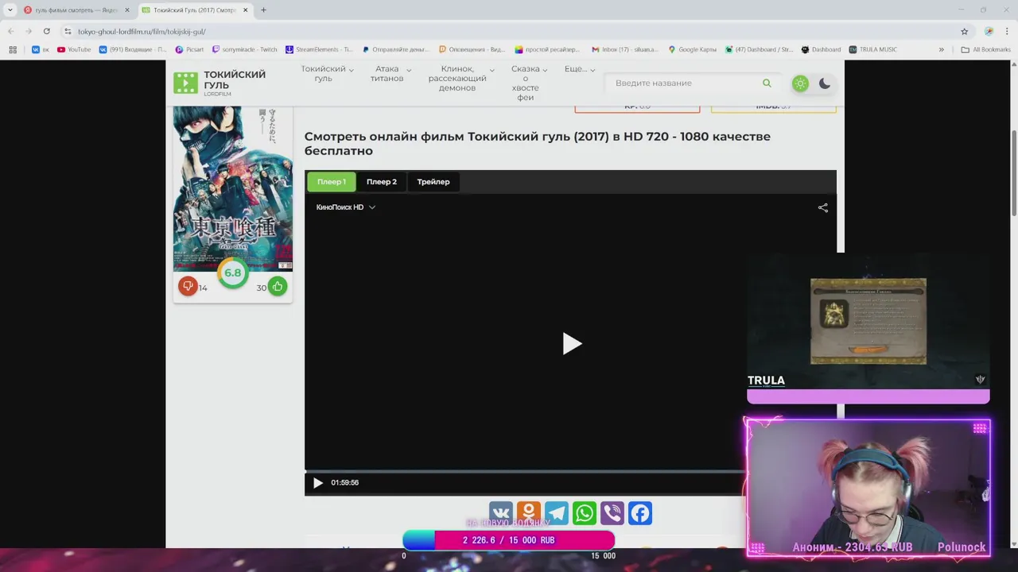
Task: Open the Inbox Gmail bookmark
Action: [625, 49]
